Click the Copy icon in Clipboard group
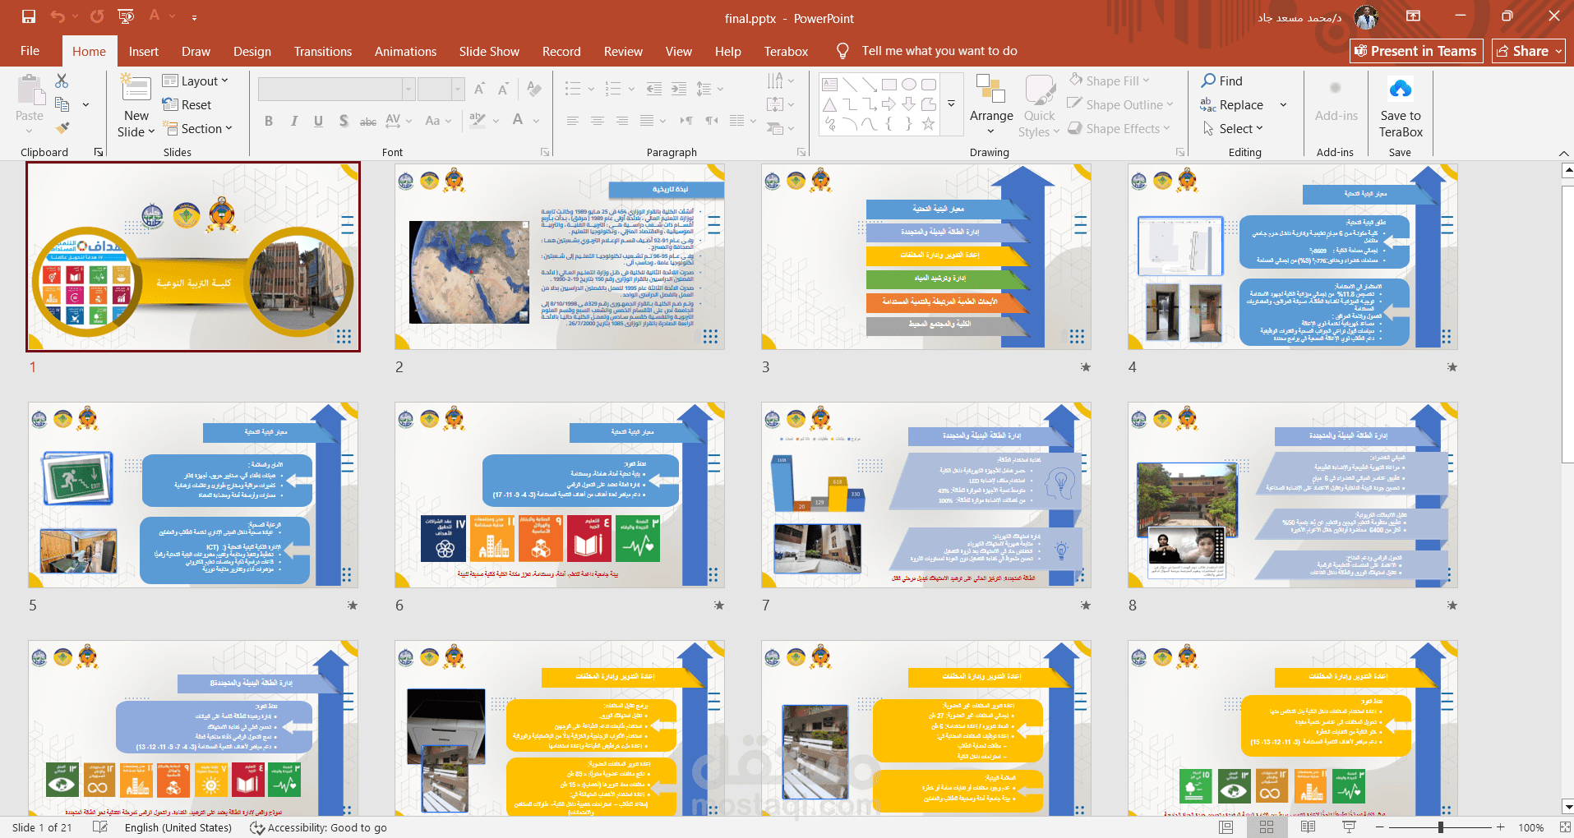1574x838 pixels. tap(62, 104)
